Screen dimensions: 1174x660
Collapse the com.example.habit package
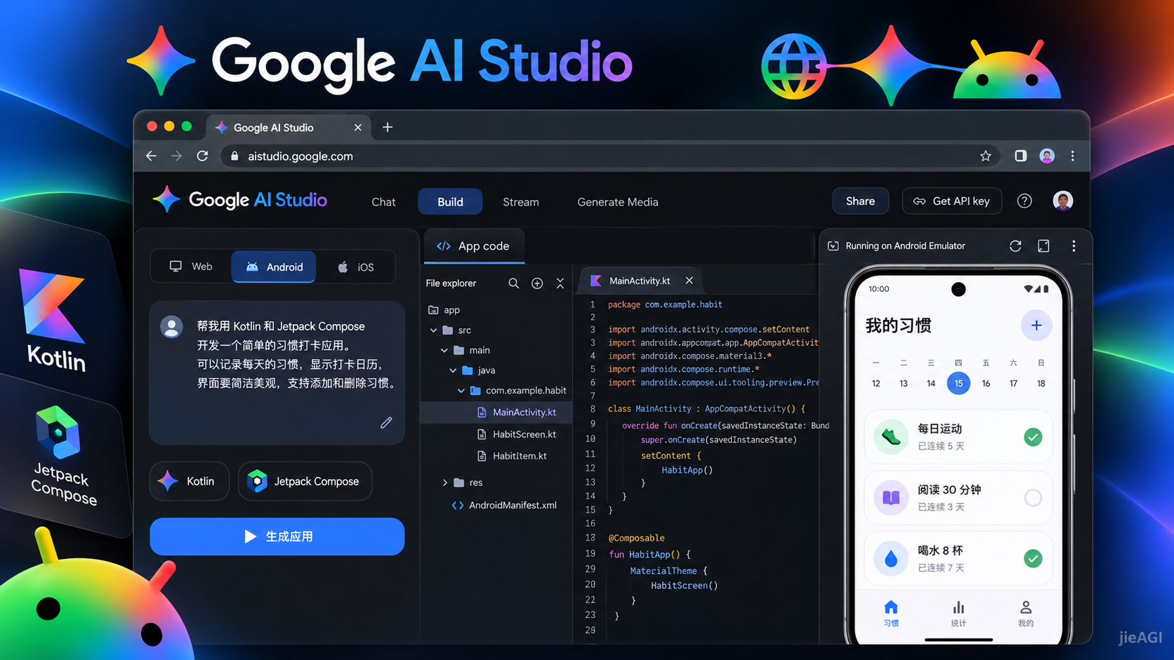click(461, 391)
